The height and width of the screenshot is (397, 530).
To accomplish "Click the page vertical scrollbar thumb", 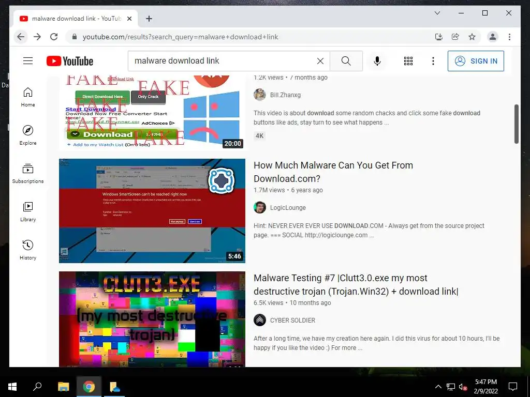I will [x=516, y=124].
